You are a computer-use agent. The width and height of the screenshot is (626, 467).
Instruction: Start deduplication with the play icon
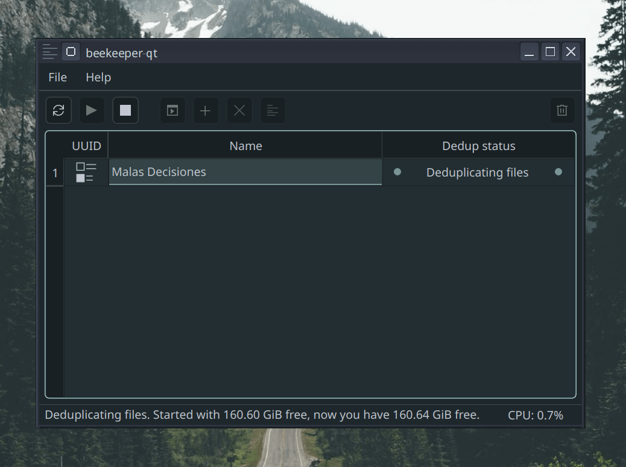[92, 110]
